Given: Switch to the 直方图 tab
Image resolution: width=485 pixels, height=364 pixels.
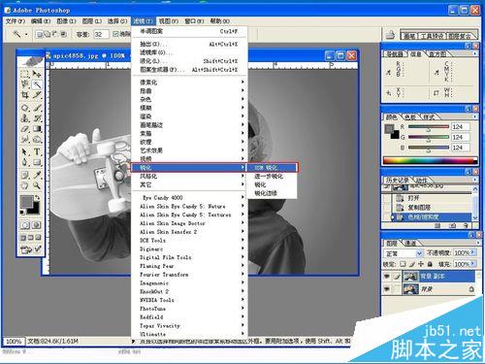Looking at the screenshot, I should pyautogui.click(x=437, y=54).
